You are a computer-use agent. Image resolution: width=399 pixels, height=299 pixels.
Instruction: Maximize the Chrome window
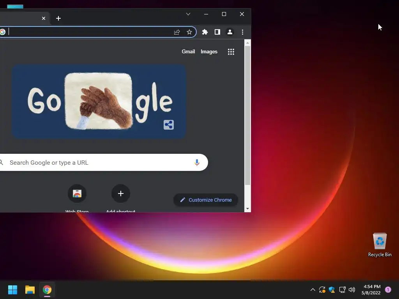[x=224, y=14]
